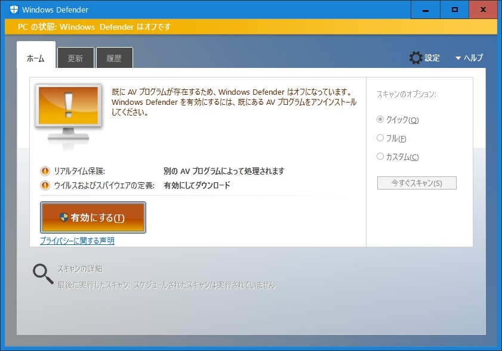Click the text 有効にしてダウンロード
502x351 pixels.
click(197, 185)
